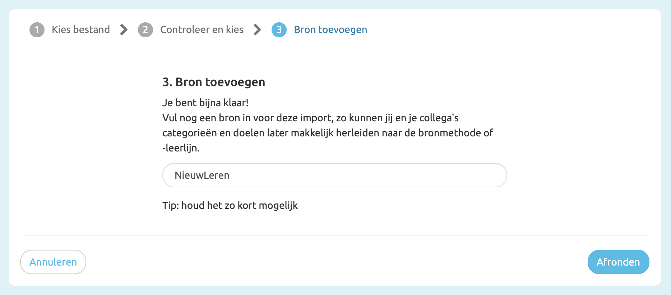Go to the Controleer en kies step
671x295 pixels.
(x=202, y=30)
